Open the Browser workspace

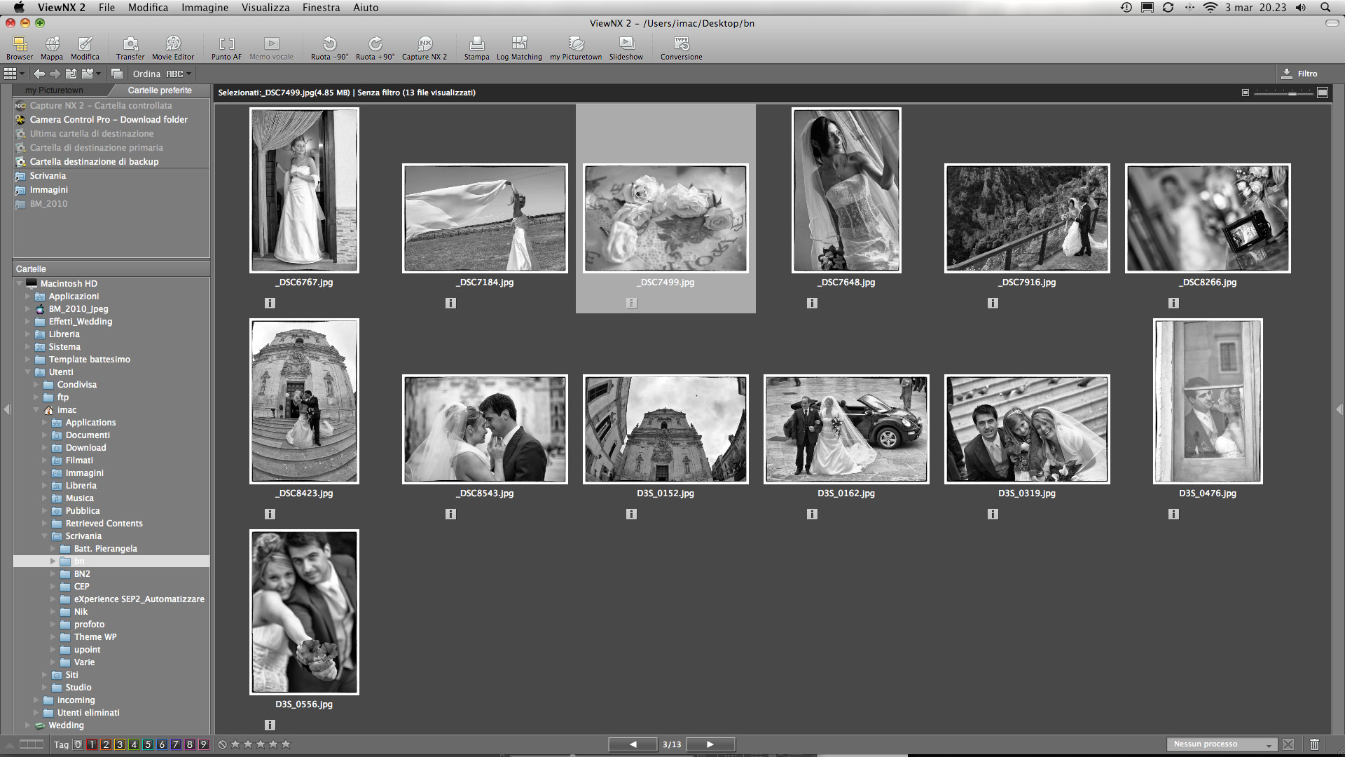(20, 48)
